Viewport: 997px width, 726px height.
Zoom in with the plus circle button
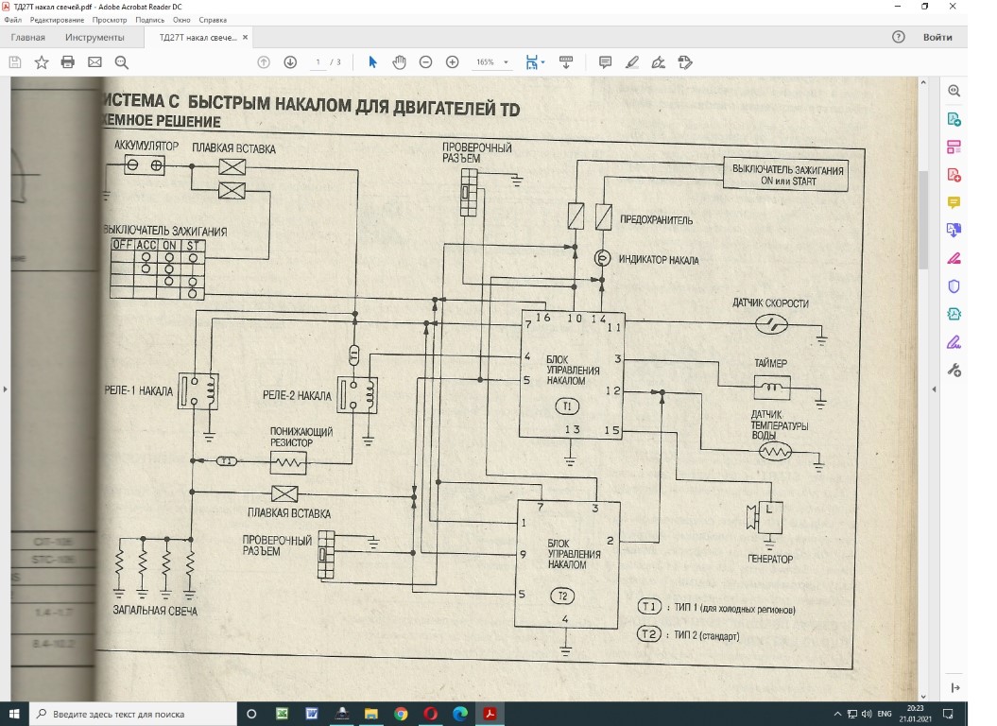click(x=452, y=62)
